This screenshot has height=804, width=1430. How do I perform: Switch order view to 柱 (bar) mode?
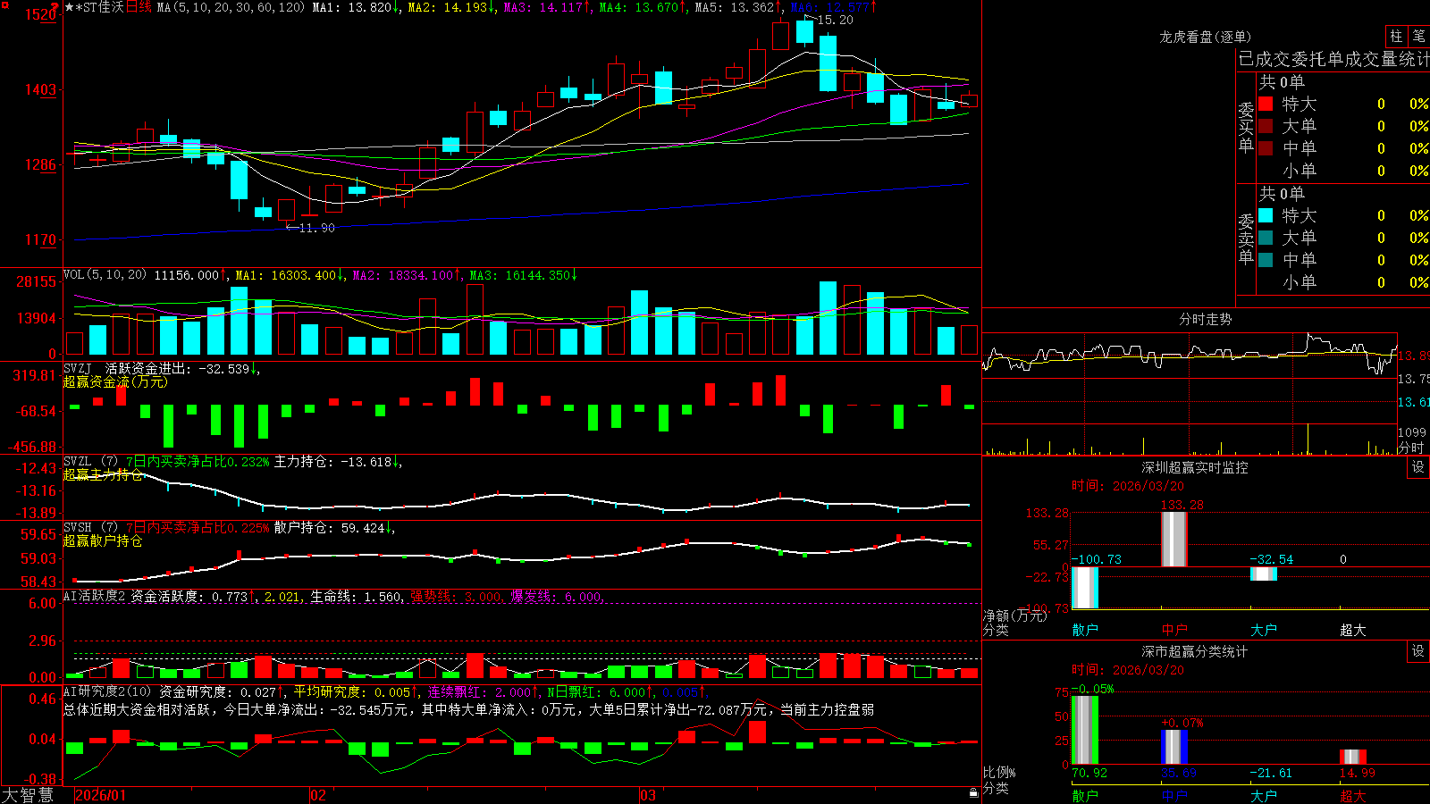(x=1396, y=37)
